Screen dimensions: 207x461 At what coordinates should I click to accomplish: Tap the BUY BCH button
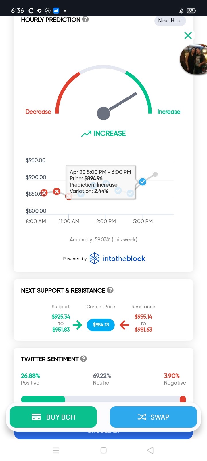[x=53, y=417]
